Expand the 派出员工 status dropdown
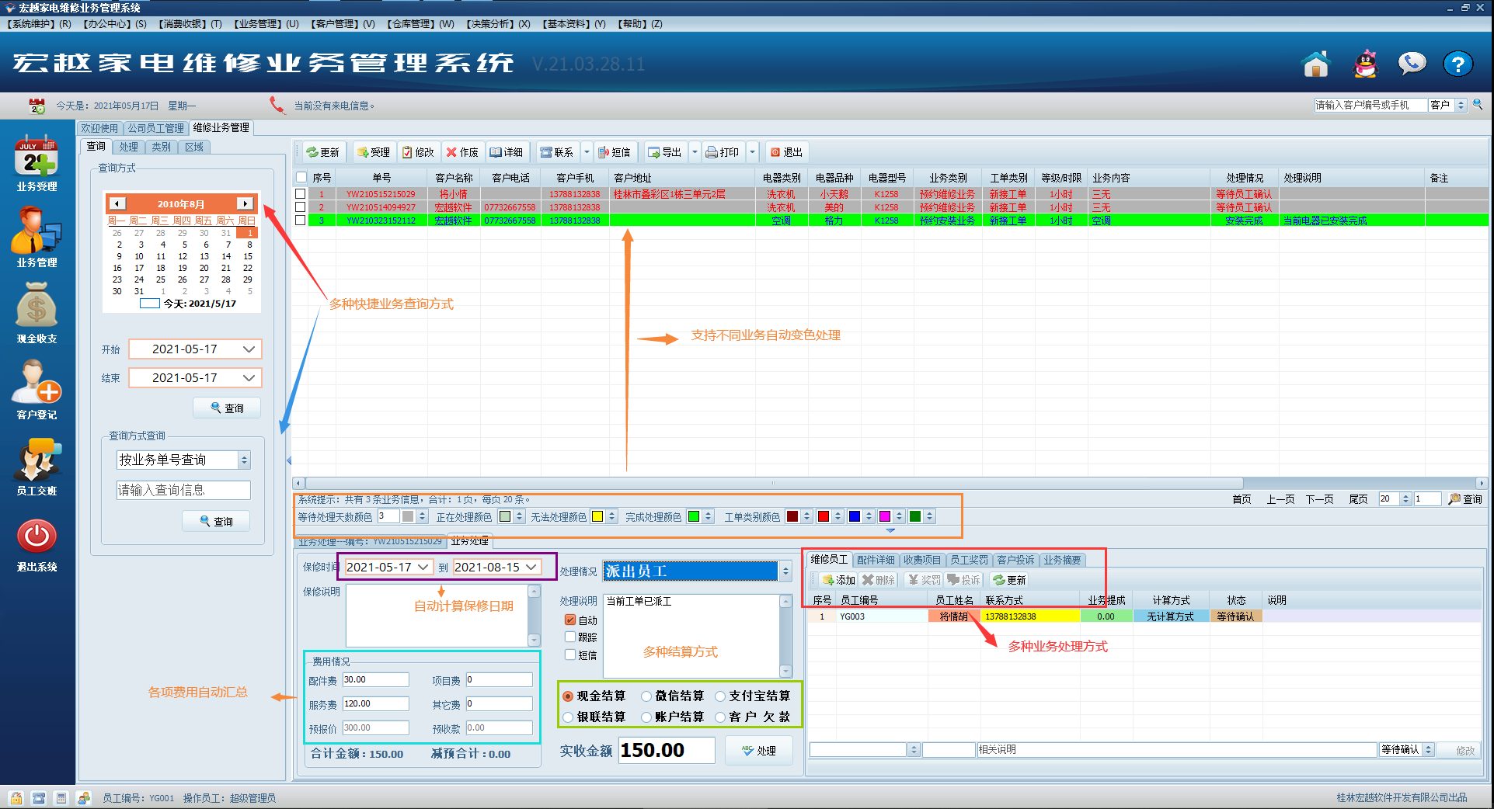Screen dimensions: 1494x809 (785, 571)
